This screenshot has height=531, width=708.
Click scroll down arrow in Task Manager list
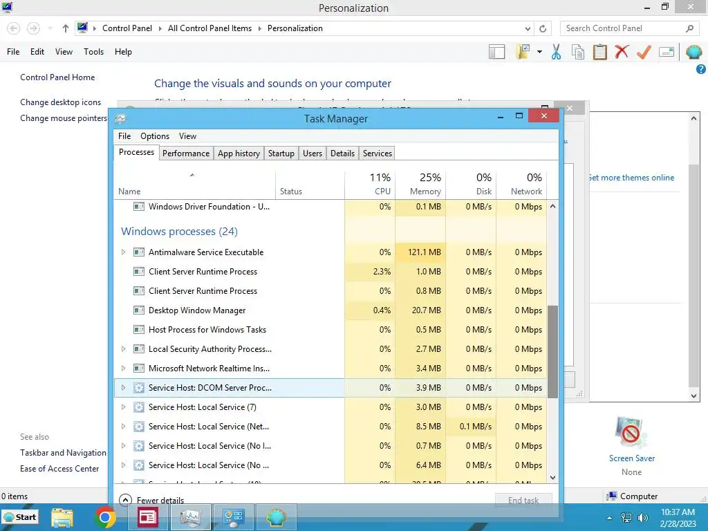coord(552,478)
